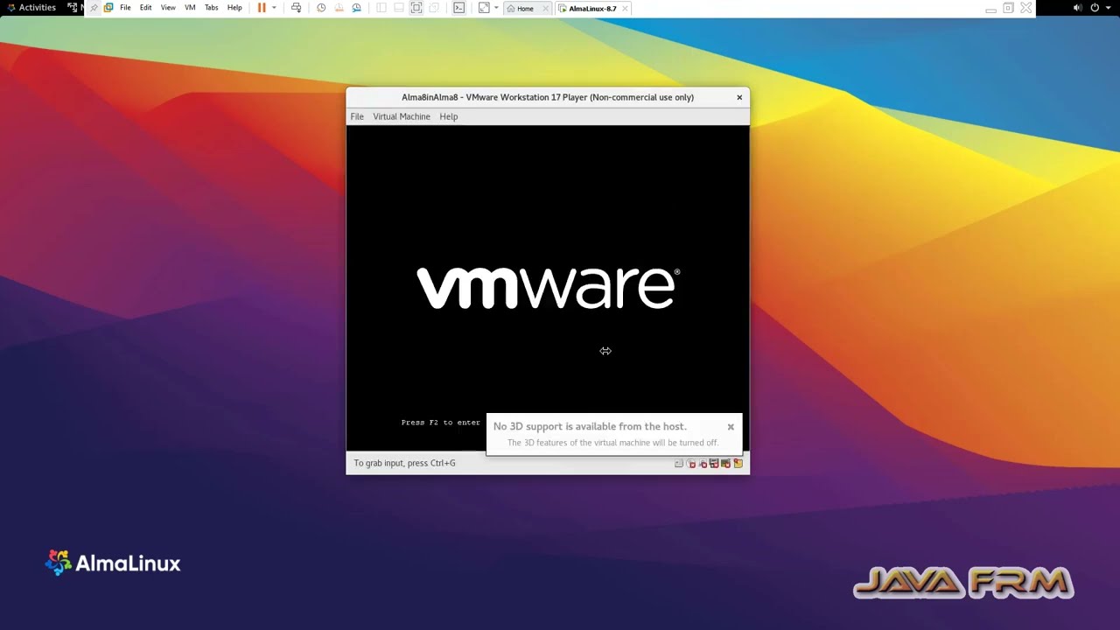Open the Virtual Machine menu in Player window

pyautogui.click(x=402, y=116)
